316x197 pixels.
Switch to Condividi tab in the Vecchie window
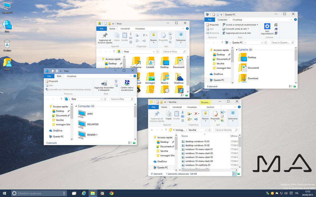click(177, 107)
